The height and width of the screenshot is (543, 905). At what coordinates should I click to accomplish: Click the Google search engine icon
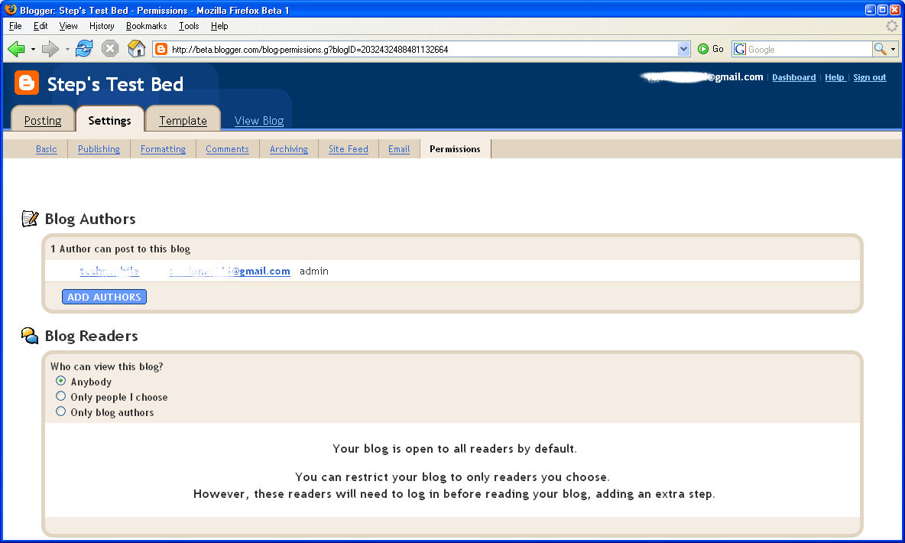(x=740, y=49)
